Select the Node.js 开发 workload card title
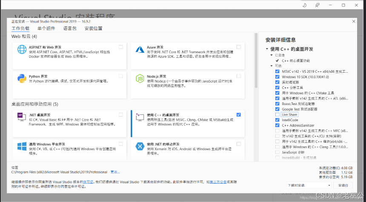The width and height of the screenshot is (366, 202). point(156,76)
